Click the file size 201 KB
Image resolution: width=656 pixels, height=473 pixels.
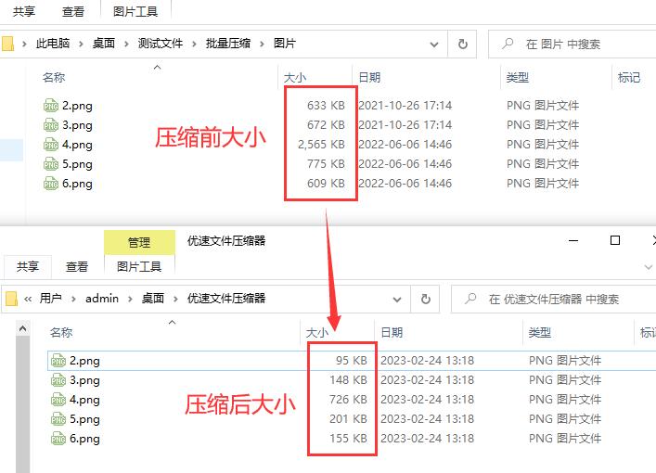[348, 418]
